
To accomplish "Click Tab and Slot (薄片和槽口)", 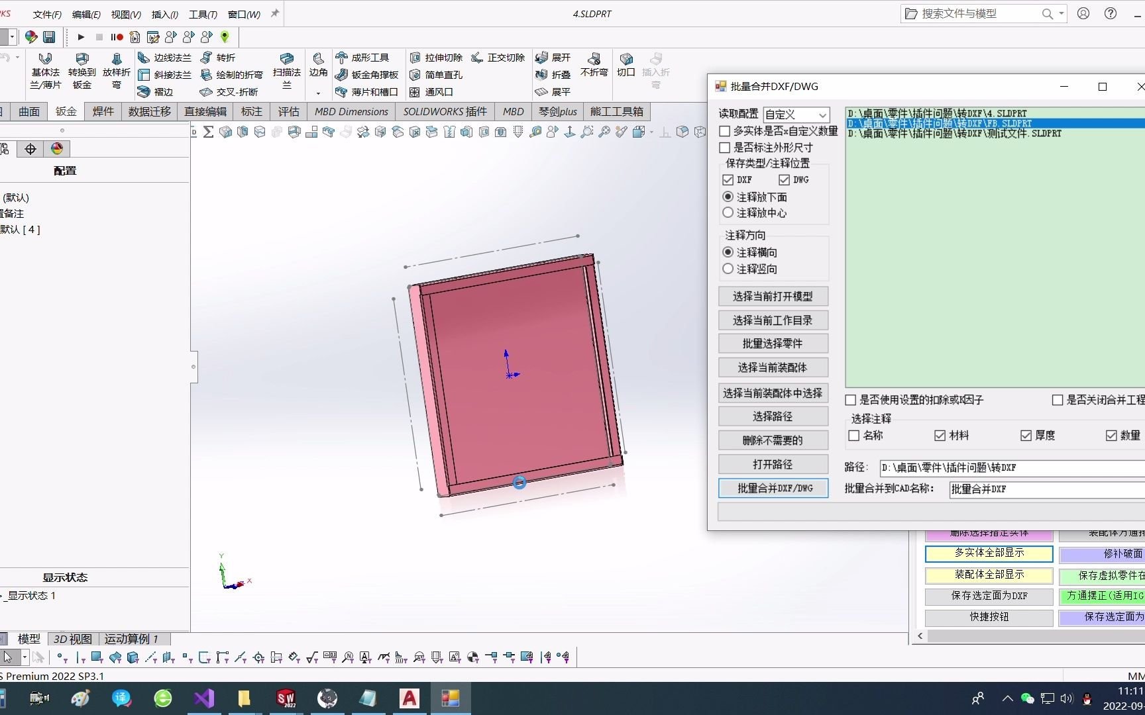I will point(366,92).
